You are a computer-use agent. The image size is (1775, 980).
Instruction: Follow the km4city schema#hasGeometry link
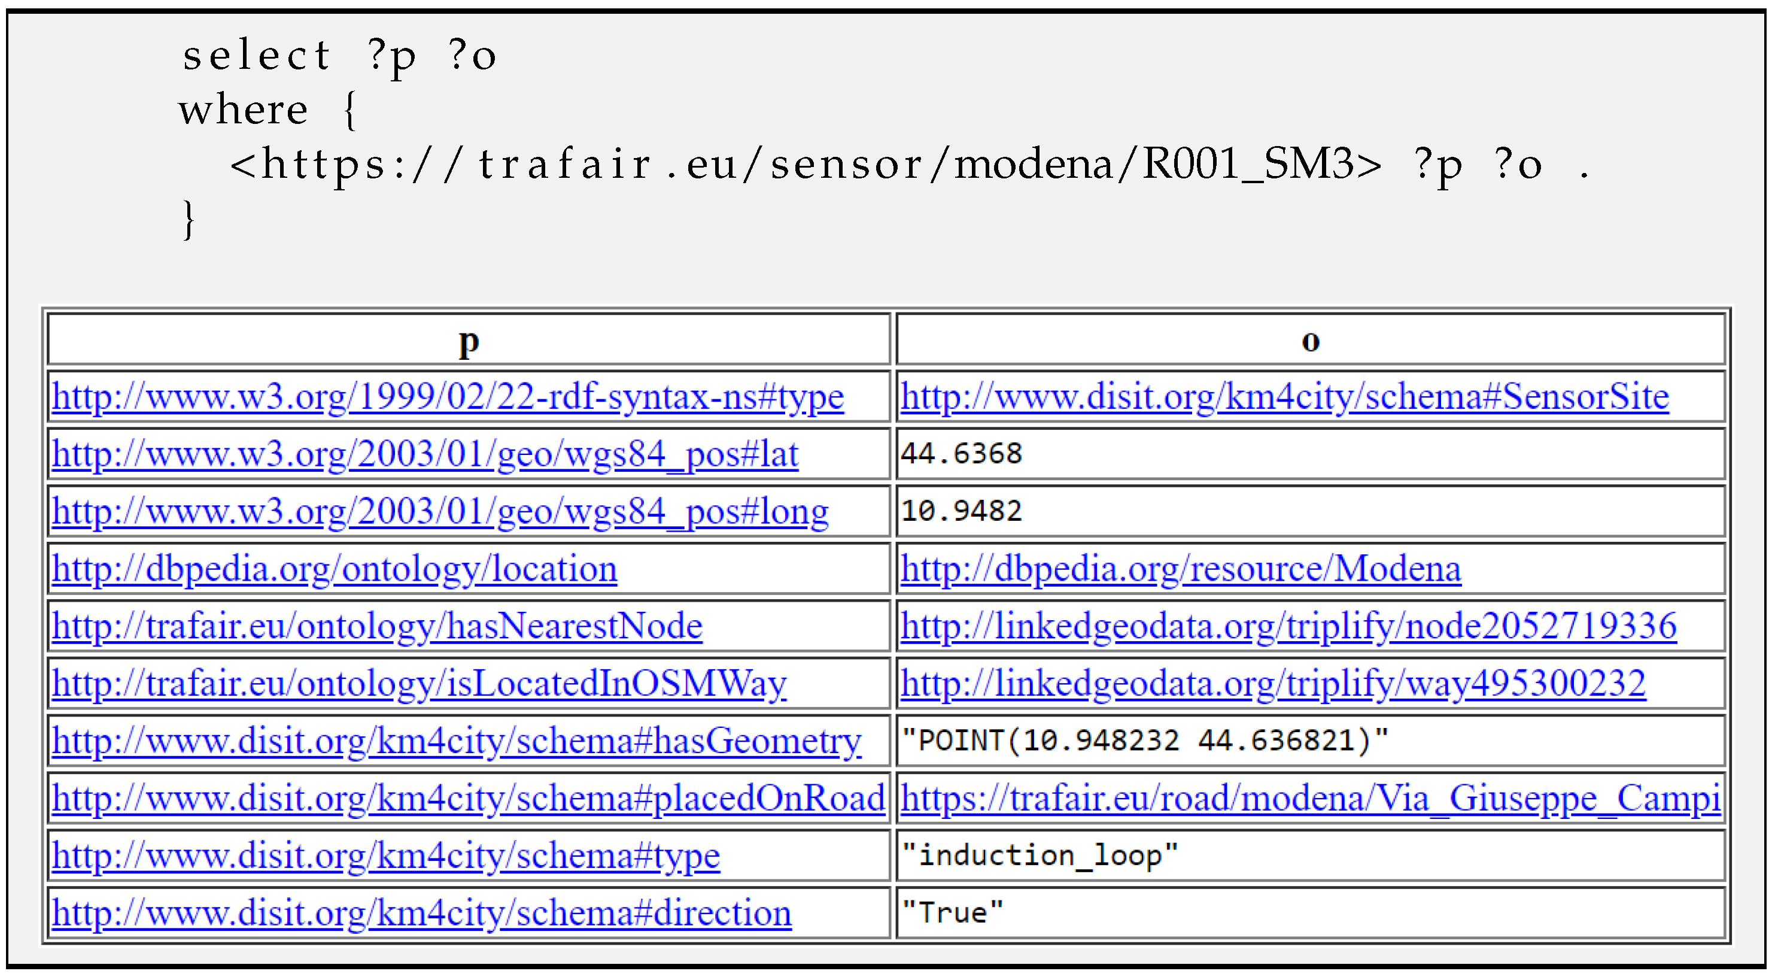456,742
